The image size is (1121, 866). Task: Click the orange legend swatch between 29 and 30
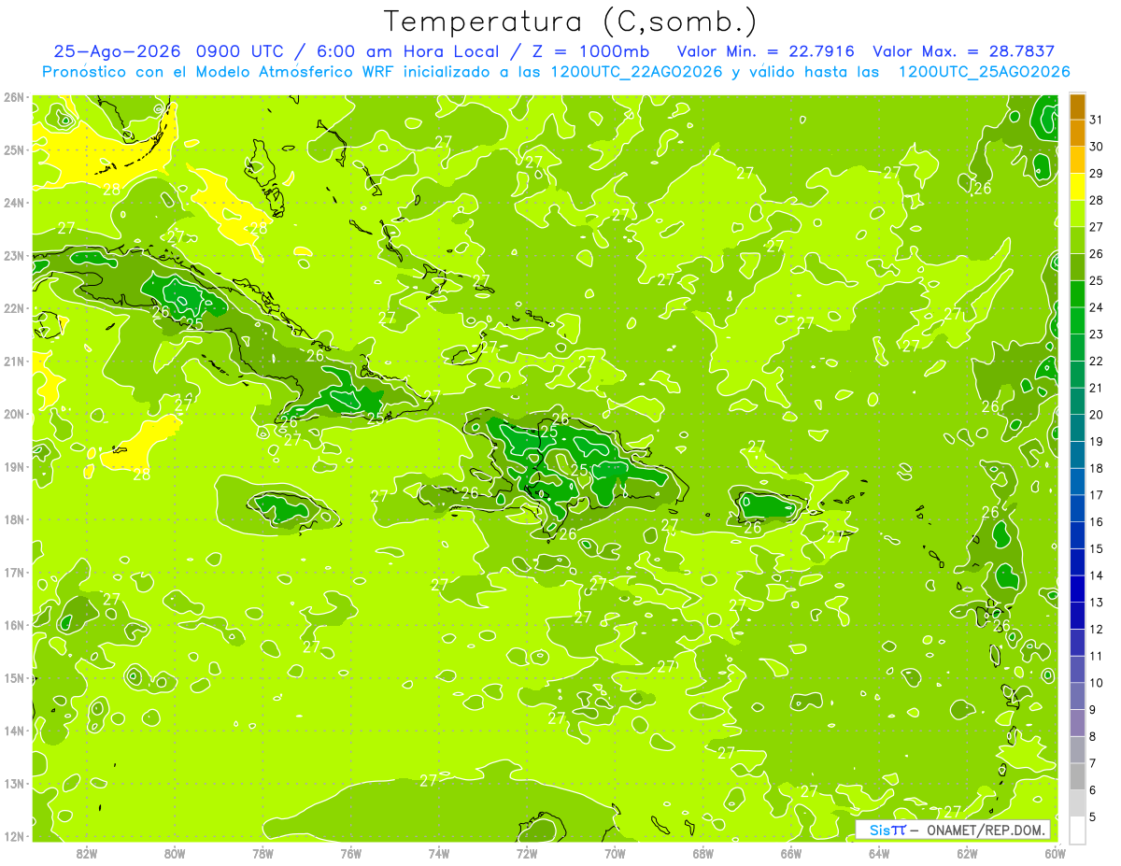1077,134
